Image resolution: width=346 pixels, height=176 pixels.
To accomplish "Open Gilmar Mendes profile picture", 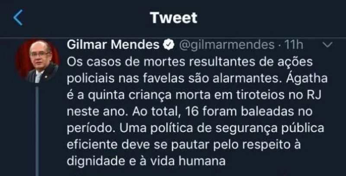I will [36, 62].
